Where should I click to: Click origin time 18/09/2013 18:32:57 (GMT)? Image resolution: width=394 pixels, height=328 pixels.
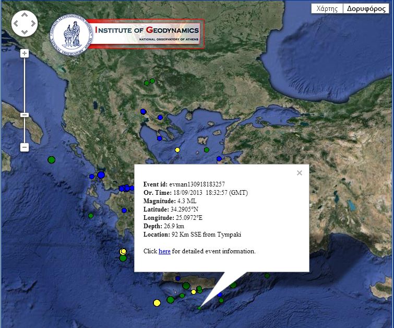coord(211,193)
